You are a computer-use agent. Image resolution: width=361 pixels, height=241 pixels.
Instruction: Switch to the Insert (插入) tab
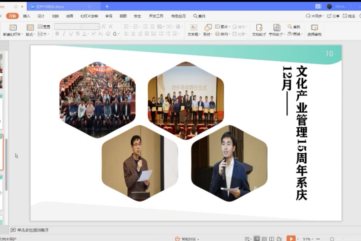click(27, 16)
